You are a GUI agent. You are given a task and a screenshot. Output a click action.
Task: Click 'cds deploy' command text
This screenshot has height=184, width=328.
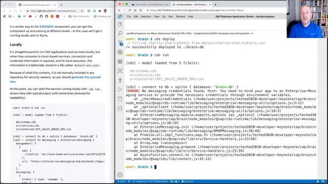point(165,39)
